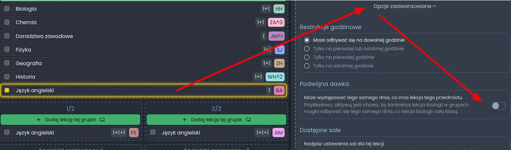Collapse the Opcje zaawansowane section
Screen dimensions: 511x150
pyautogui.click(x=405, y=6)
